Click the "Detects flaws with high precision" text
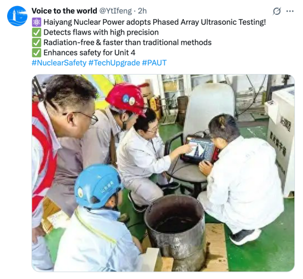This screenshot has width=303, height=279. [x=101, y=32]
